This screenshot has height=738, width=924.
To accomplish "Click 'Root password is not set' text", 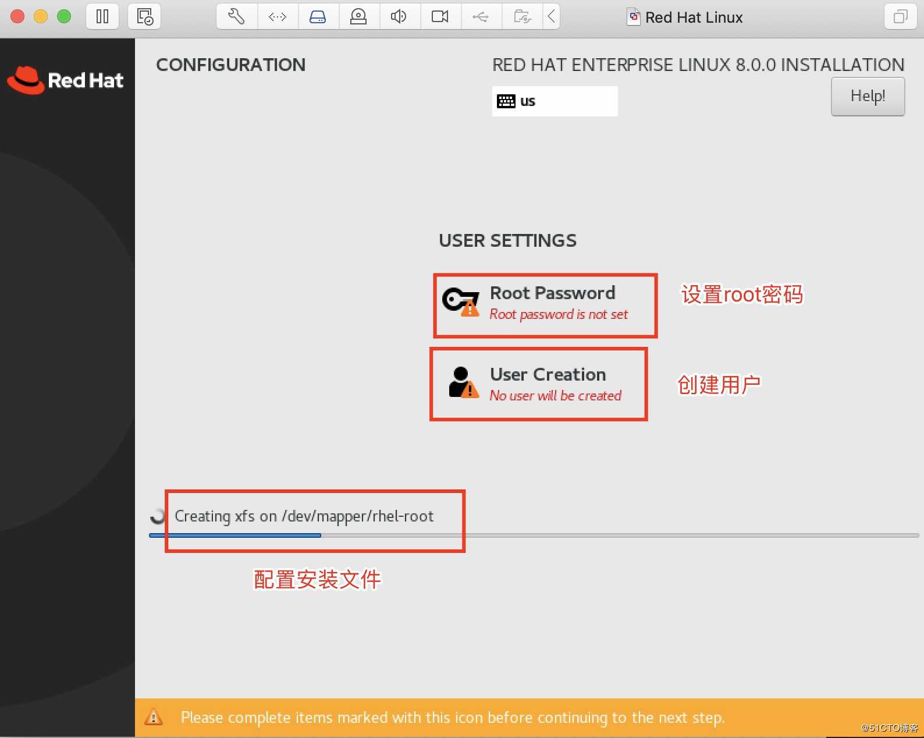I will coord(559,314).
